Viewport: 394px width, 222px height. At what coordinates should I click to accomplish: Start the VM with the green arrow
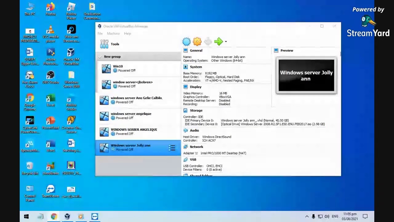coord(219,42)
